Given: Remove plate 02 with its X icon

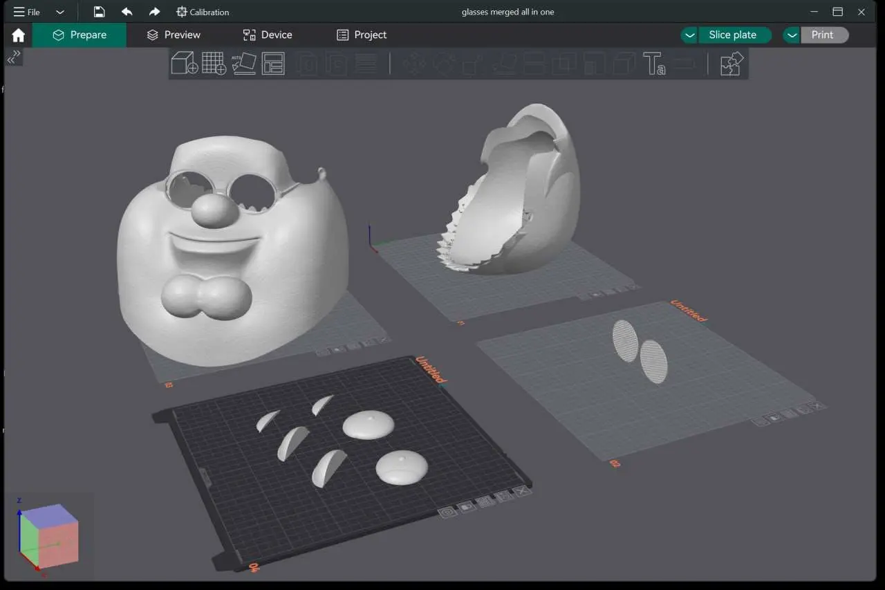Looking at the screenshot, I should (x=819, y=406).
